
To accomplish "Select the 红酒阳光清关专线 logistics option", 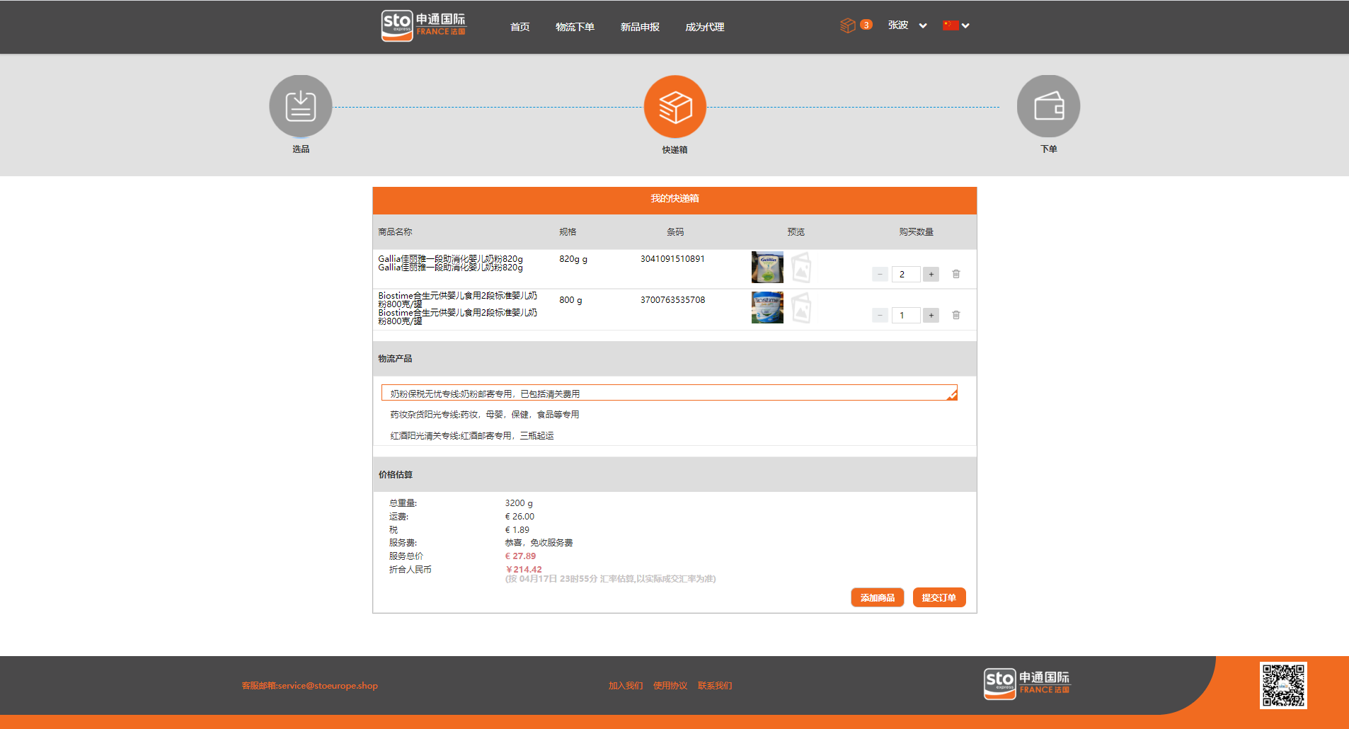I will point(472,436).
